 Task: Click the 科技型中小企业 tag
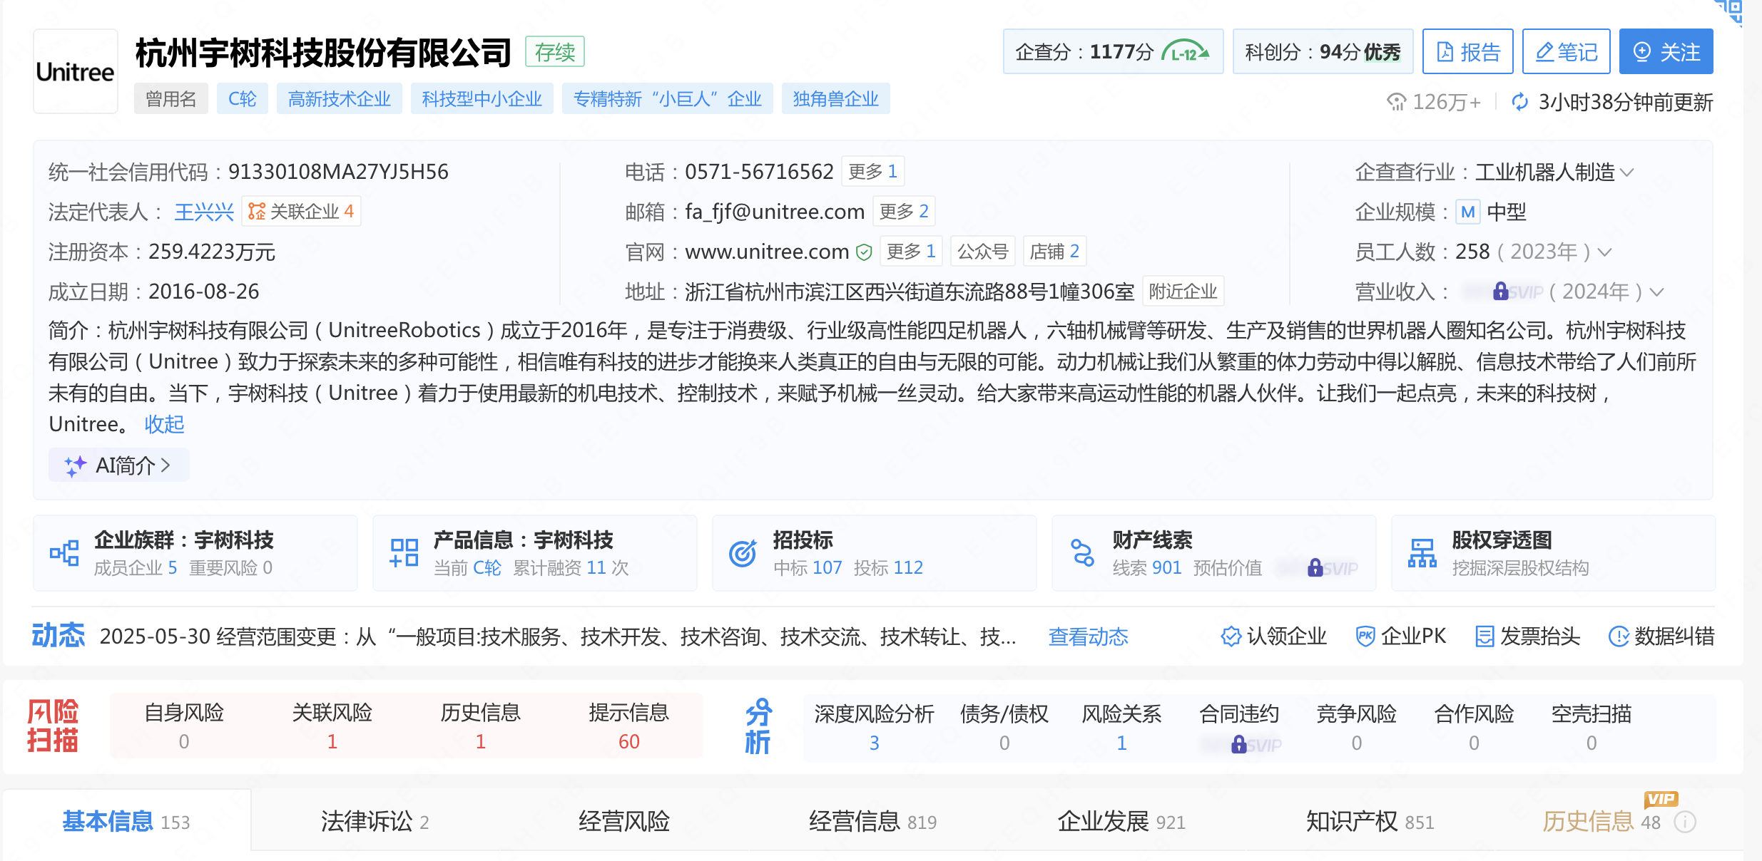482,98
